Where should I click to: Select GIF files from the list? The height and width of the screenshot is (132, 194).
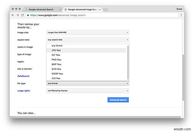86,55
